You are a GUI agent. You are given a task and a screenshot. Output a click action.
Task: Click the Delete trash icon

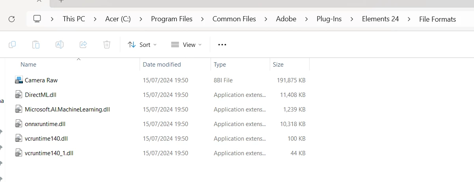point(107,45)
